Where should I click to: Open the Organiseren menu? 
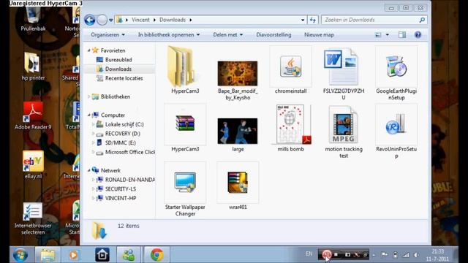(x=107, y=35)
